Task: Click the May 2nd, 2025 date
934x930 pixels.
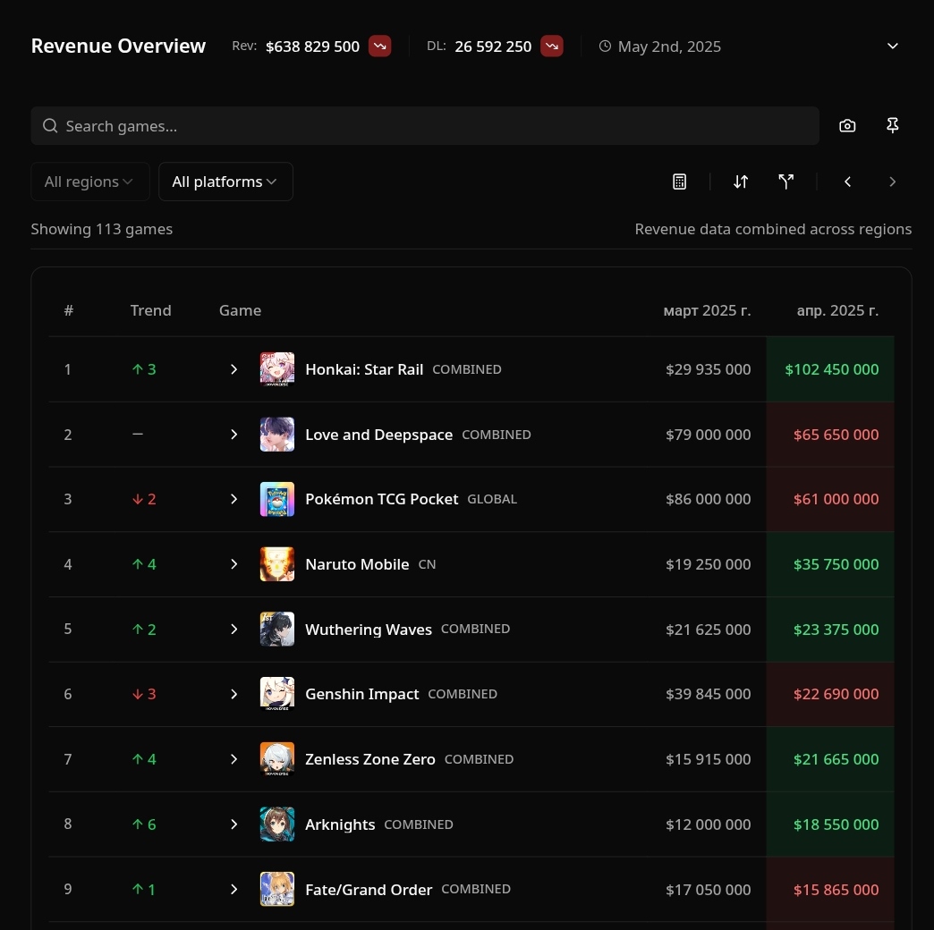Action: tap(669, 46)
